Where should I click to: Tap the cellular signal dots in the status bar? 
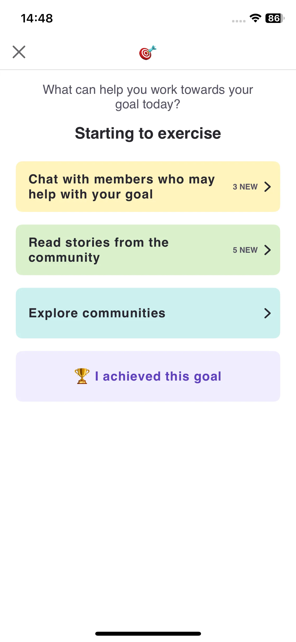point(239,21)
